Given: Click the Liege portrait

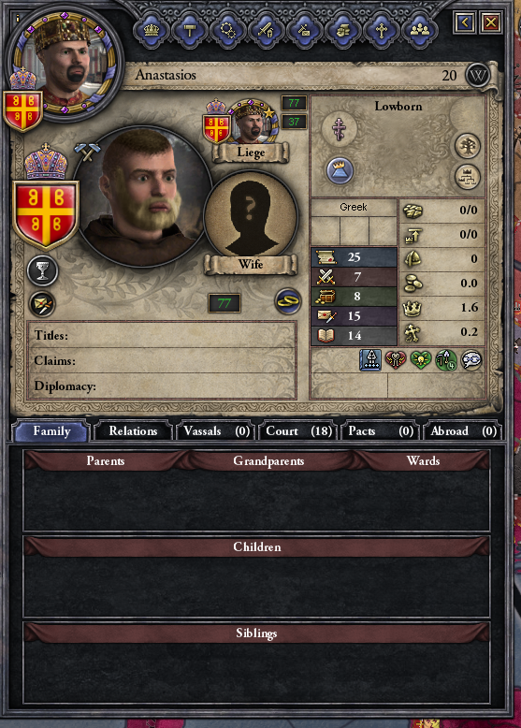Looking at the screenshot, I should point(253,122).
